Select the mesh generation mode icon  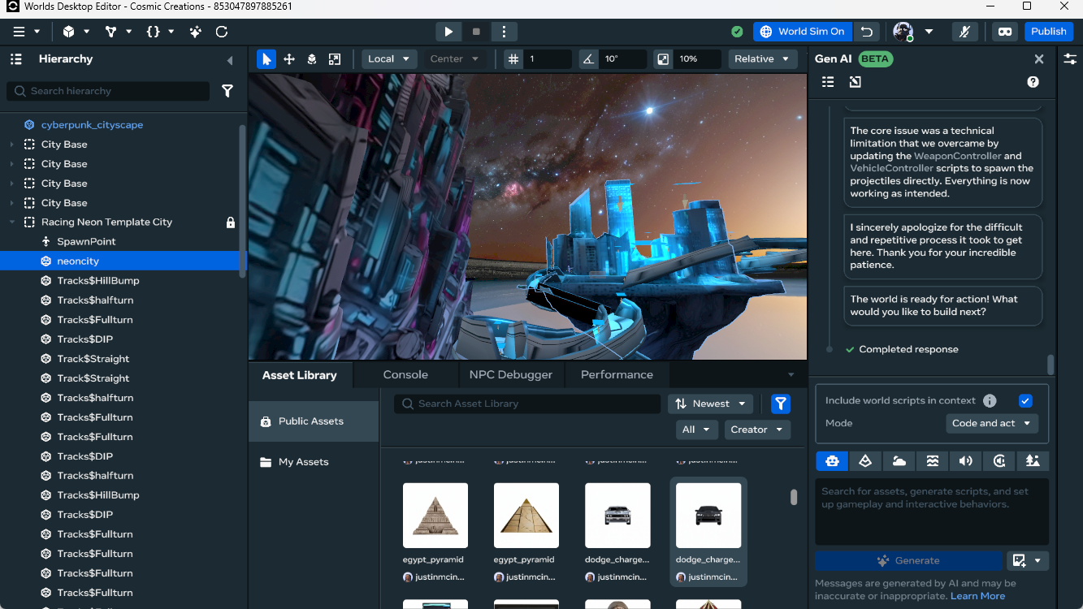[x=865, y=460]
